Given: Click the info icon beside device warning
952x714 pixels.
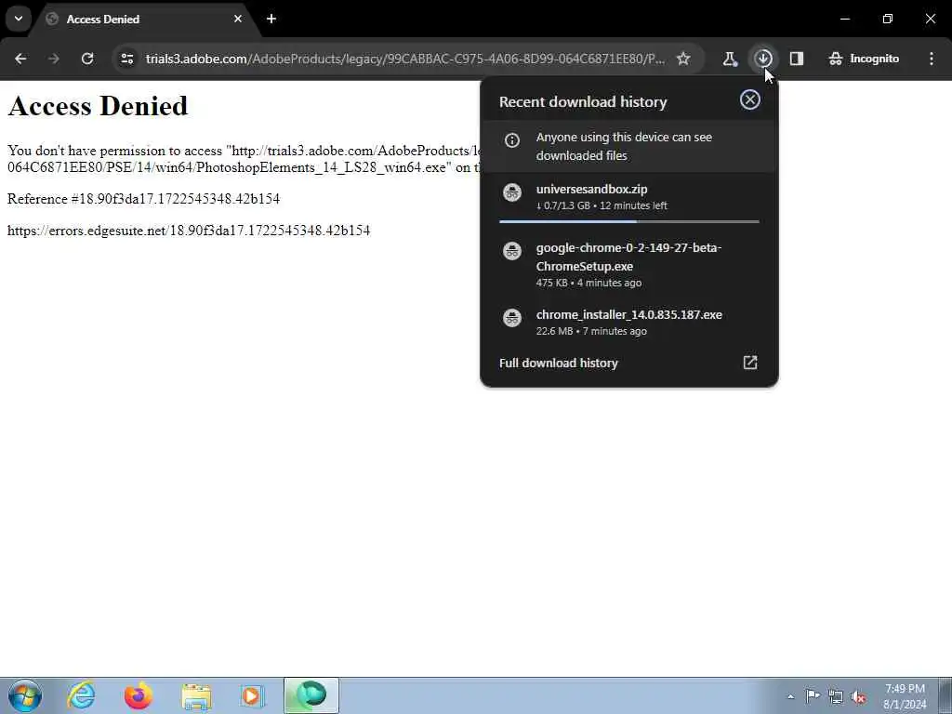Looking at the screenshot, I should (512, 140).
